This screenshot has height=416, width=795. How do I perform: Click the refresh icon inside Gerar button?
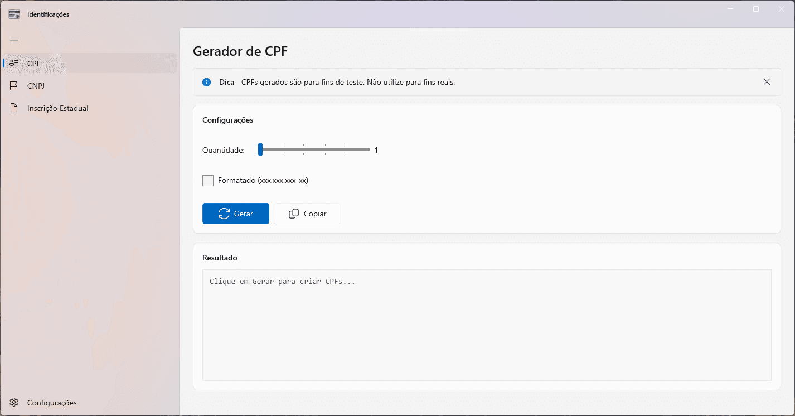[225, 214]
